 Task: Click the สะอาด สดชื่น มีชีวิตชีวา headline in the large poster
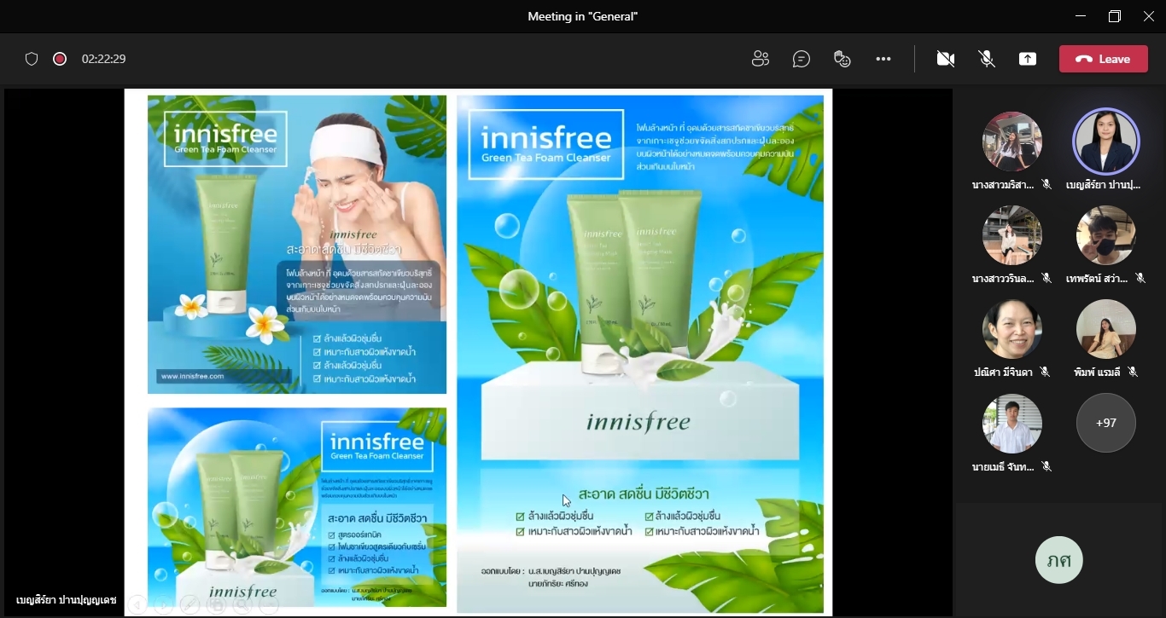[x=644, y=494]
